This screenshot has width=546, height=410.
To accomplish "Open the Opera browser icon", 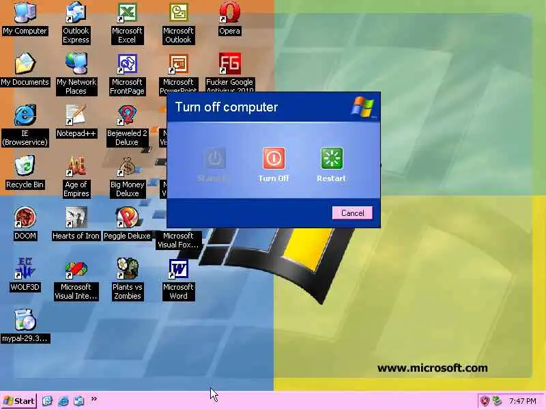I will tap(229, 12).
